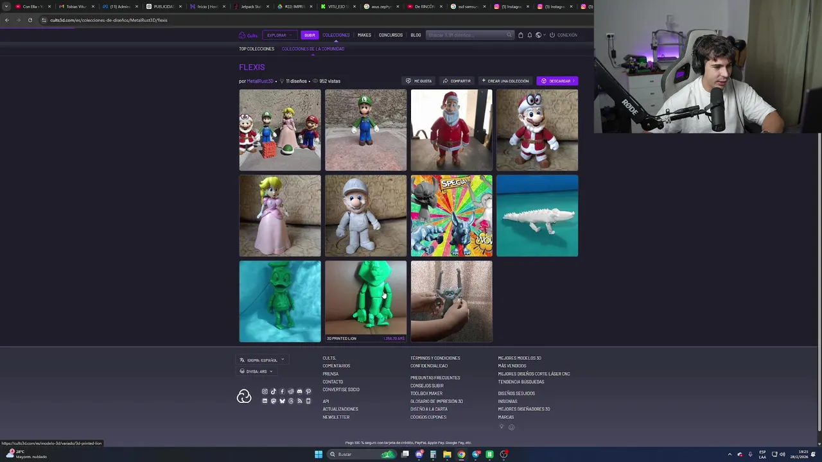Screen dimensions: 822x462
Task: Open the RSS feed footer icon
Action: (x=299, y=401)
